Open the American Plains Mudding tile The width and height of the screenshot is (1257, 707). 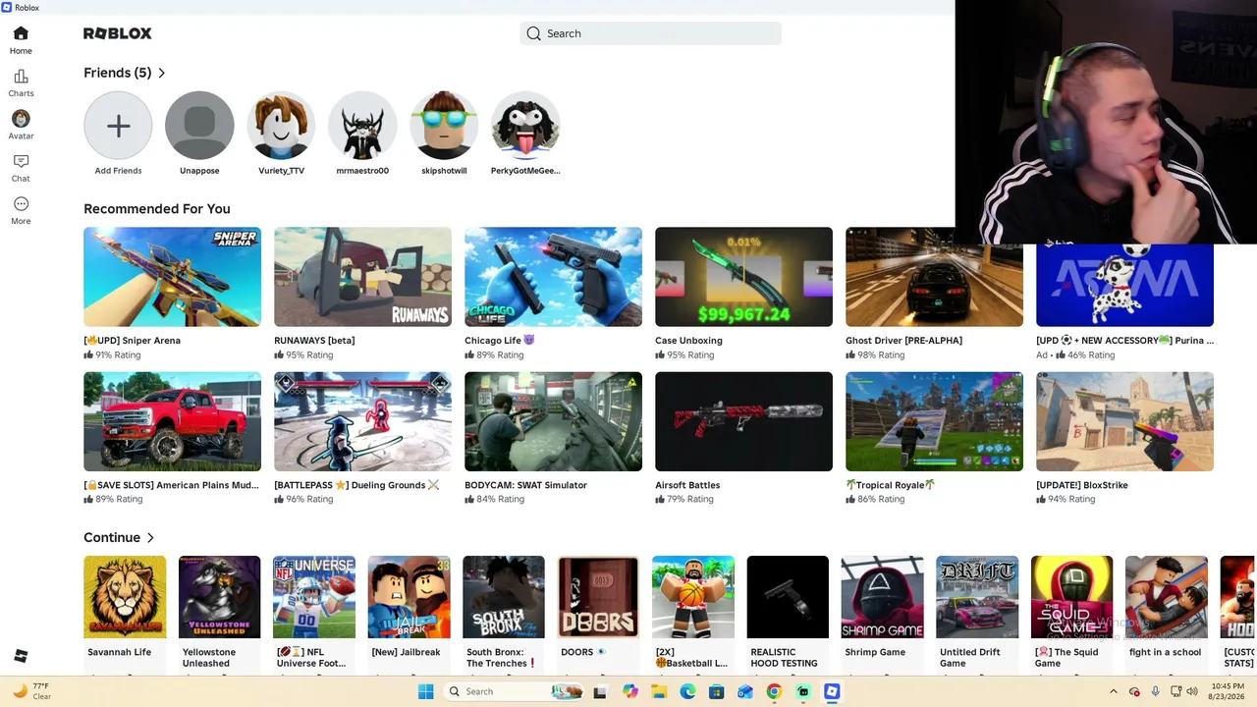click(172, 421)
